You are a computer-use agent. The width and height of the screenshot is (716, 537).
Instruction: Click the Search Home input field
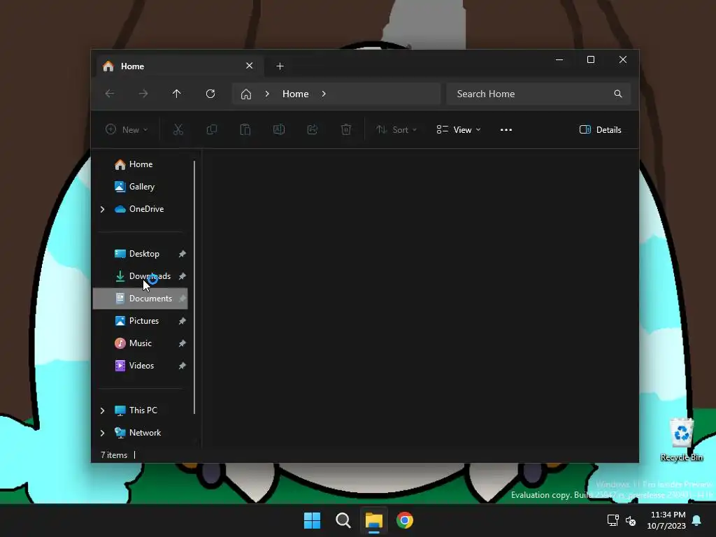tap(538, 94)
